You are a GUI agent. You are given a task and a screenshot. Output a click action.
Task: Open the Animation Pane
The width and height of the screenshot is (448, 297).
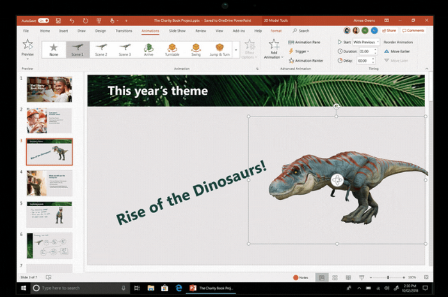pos(304,42)
